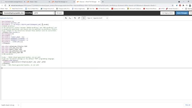The width and height of the screenshot is (192, 108).
Task: Click the memory_limit line
Action: point(12,49)
